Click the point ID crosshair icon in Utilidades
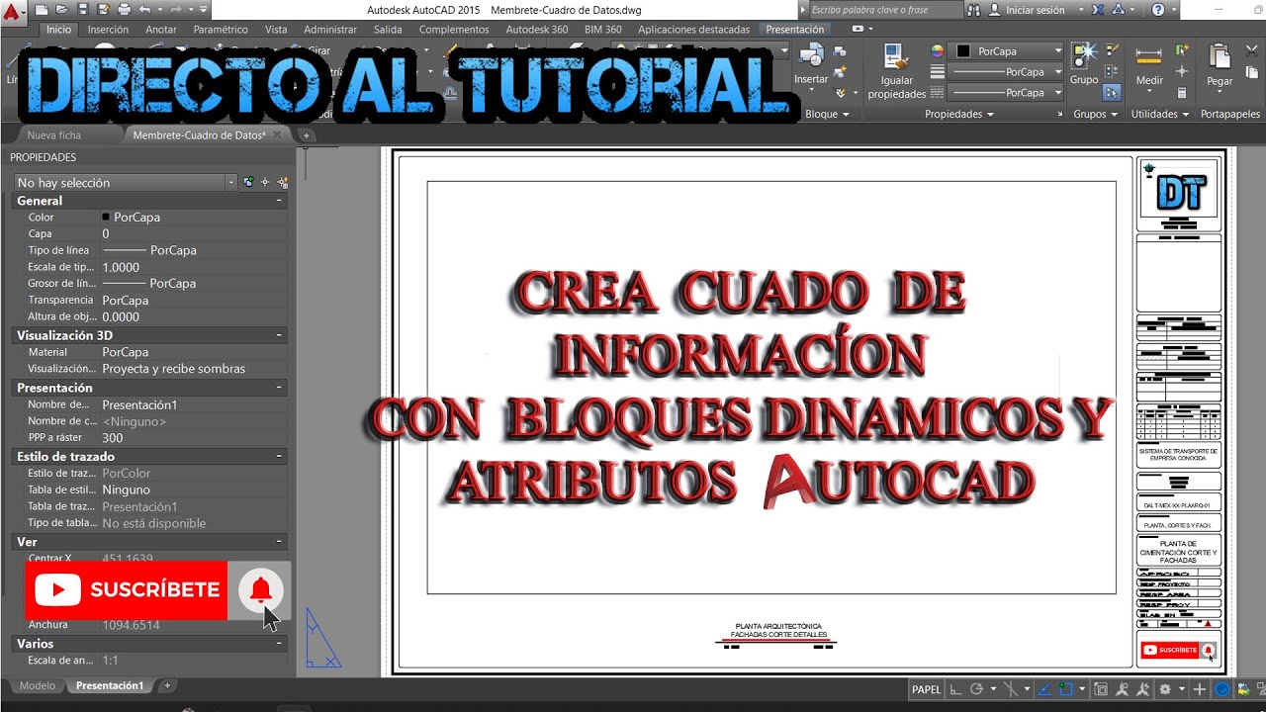 1181,71
